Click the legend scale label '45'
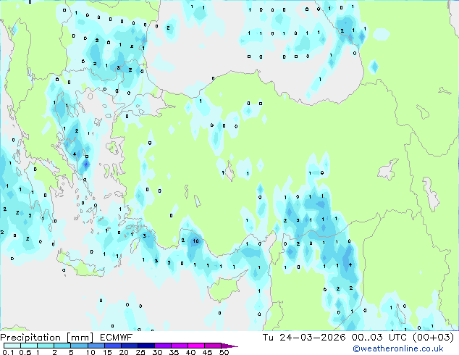This screenshot has width=459, height=355. click(x=207, y=352)
